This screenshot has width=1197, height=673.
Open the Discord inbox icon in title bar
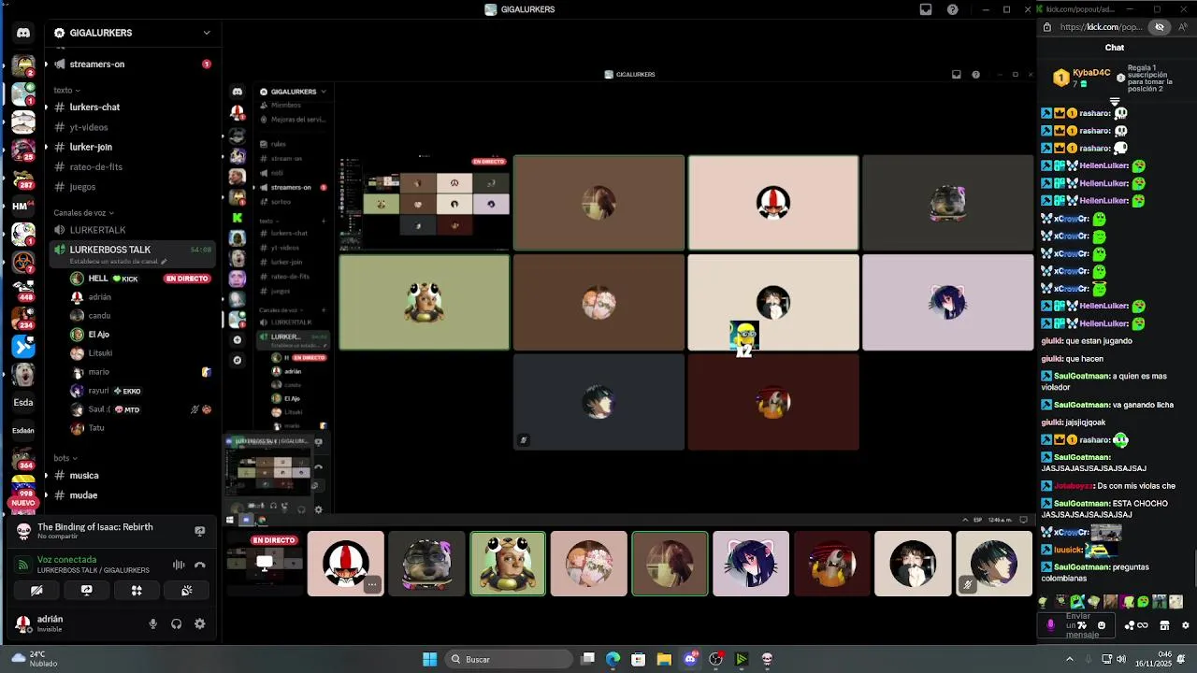pos(926,9)
